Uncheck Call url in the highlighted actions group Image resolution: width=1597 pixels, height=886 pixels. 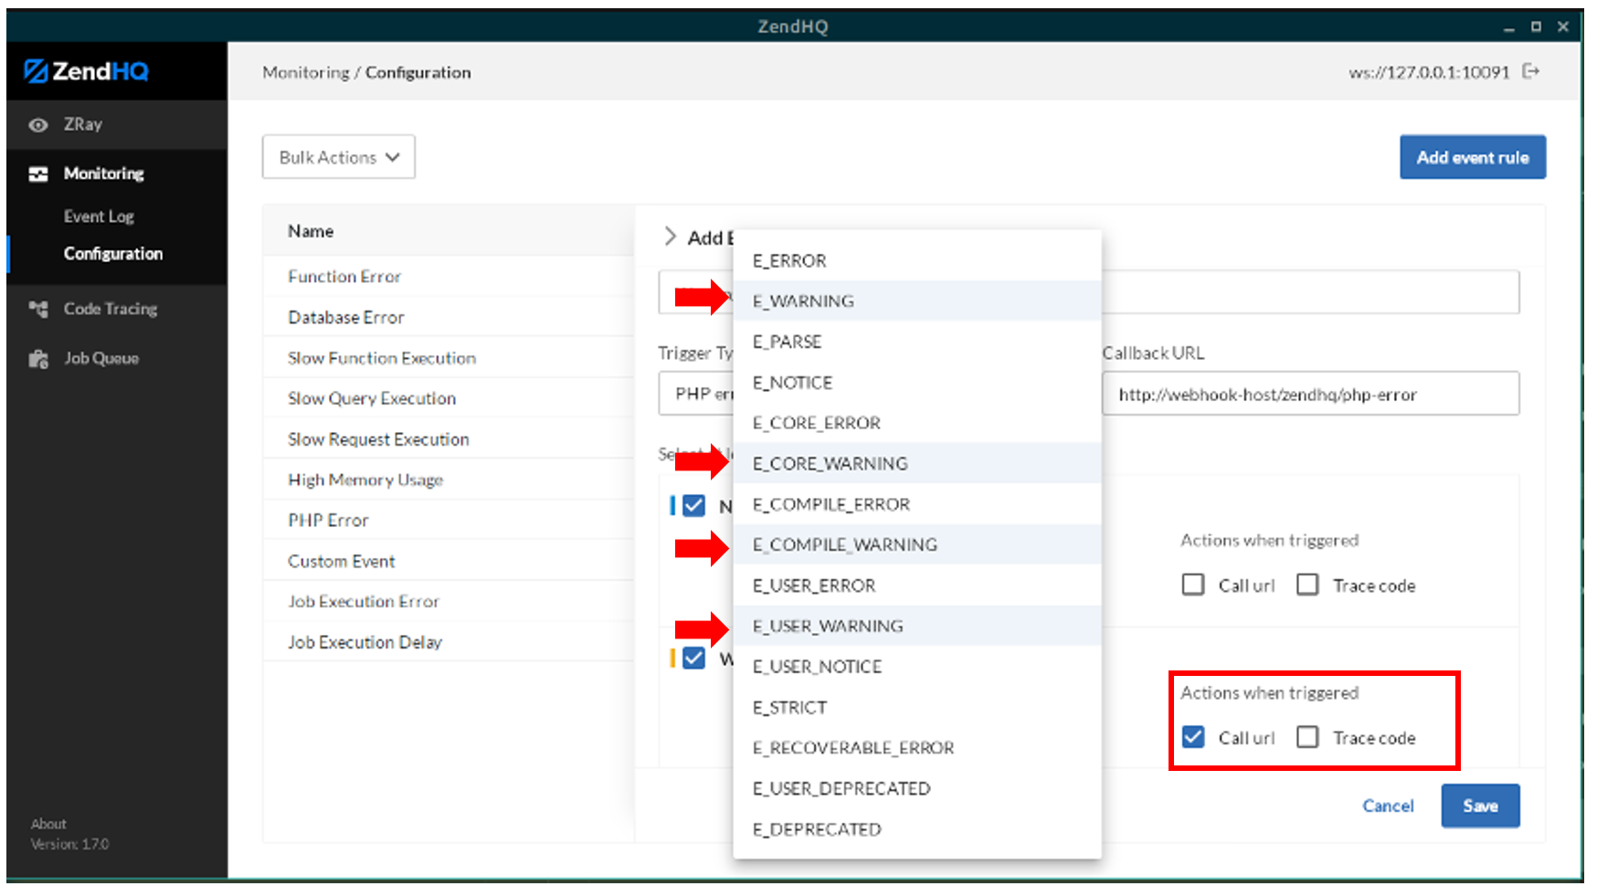pyautogui.click(x=1193, y=737)
